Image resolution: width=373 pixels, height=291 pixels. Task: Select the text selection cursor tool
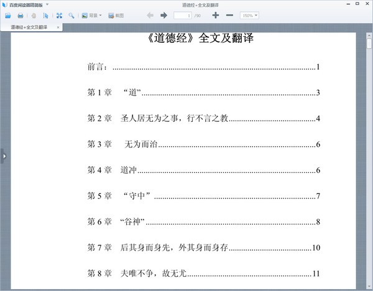[45, 16]
